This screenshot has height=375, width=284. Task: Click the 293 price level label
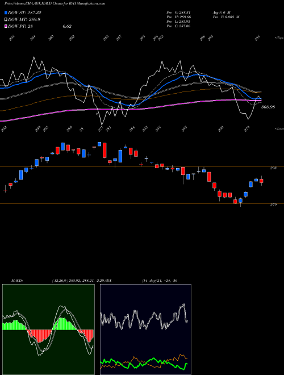[x=273, y=168]
